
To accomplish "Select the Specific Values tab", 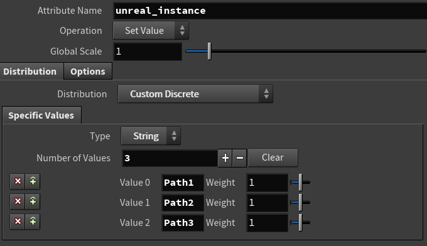I will 41,115.
